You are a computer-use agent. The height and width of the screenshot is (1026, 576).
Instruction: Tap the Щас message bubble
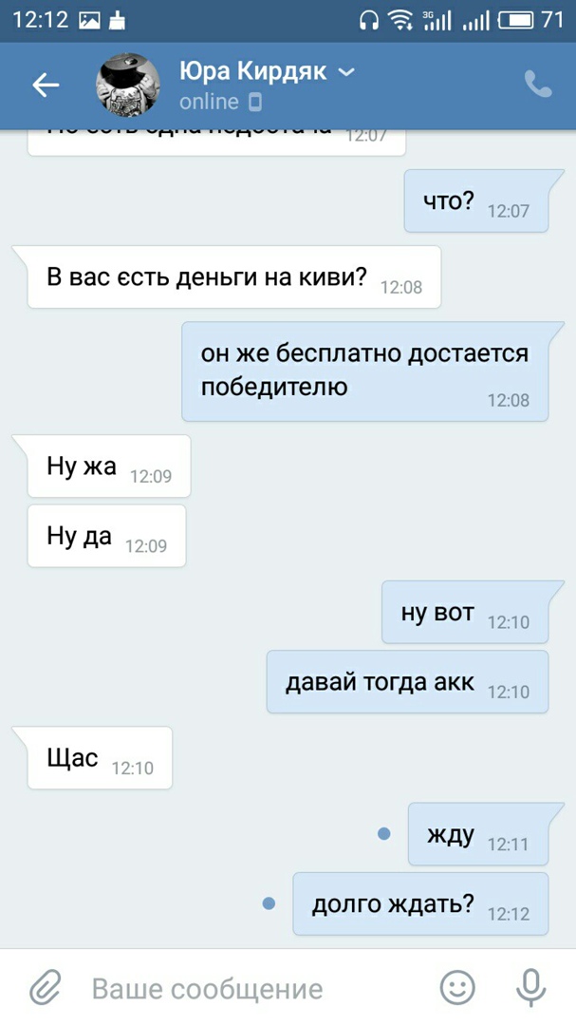100,758
